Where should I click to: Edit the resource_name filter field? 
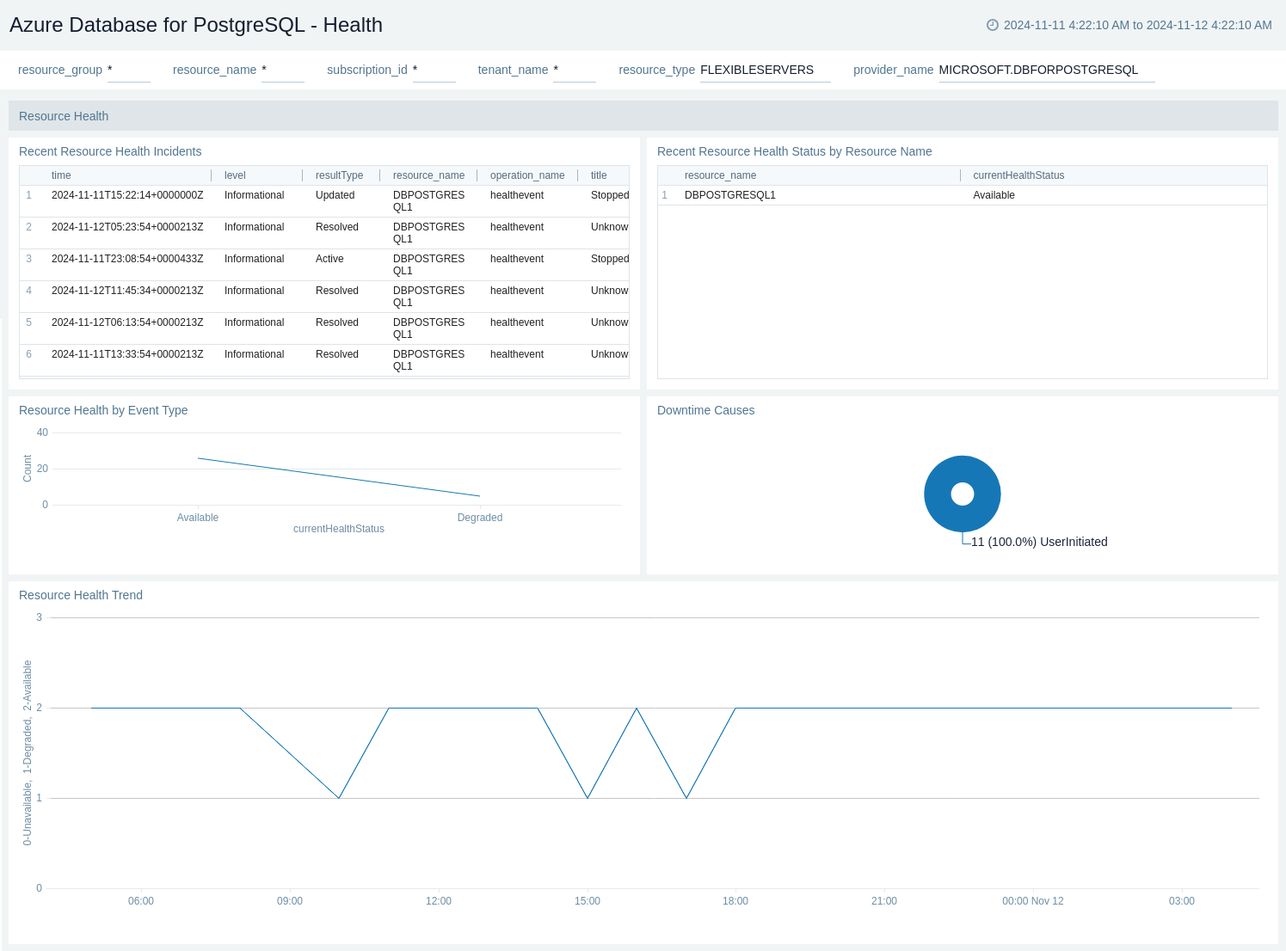[x=283, y=70]
